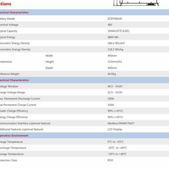Click the SCIFP48100 battery model value

click(x=115, y=19)
